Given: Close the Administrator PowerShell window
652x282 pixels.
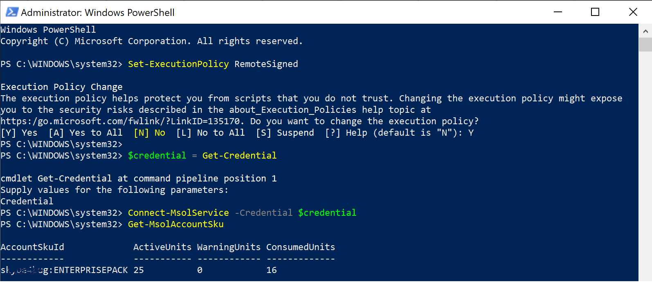Looking at the screenshot, I should [633, 12].
